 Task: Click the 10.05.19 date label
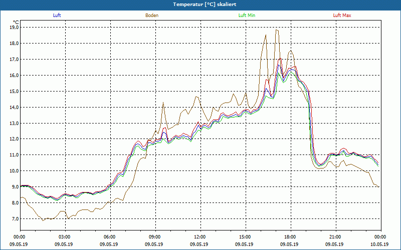coord(379,244)
